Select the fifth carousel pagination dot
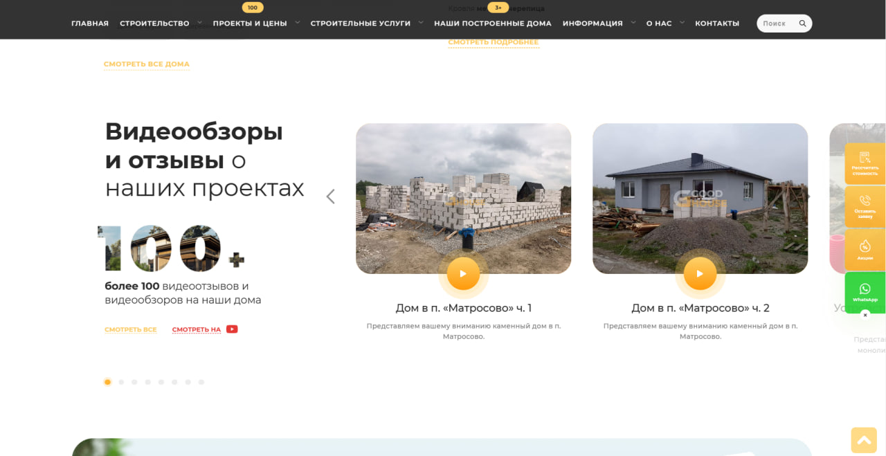886x456 pixels. click(161, 382)
